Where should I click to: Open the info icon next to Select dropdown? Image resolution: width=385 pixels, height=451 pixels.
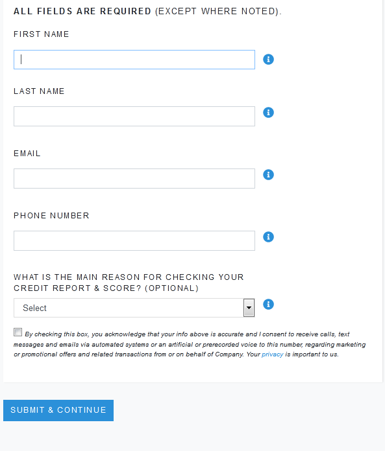(268, 305)
